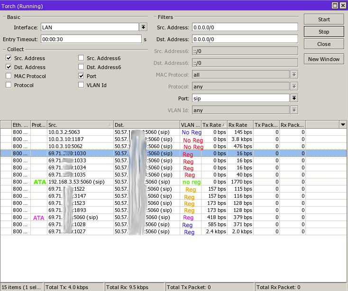
Task: Sort by Rx Pack... column header
Action: [x=293, y=125]
